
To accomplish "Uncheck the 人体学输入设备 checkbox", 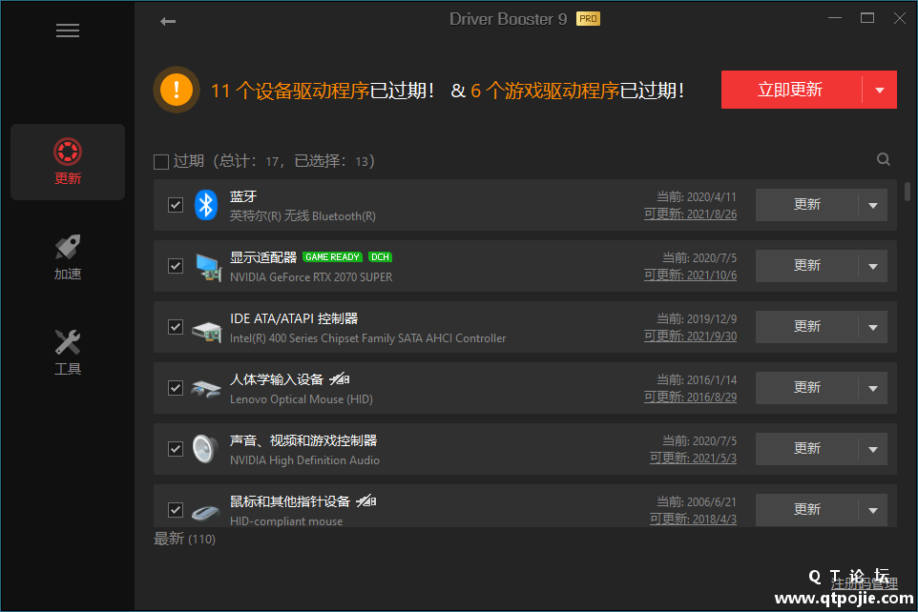I will coord(175,388).
